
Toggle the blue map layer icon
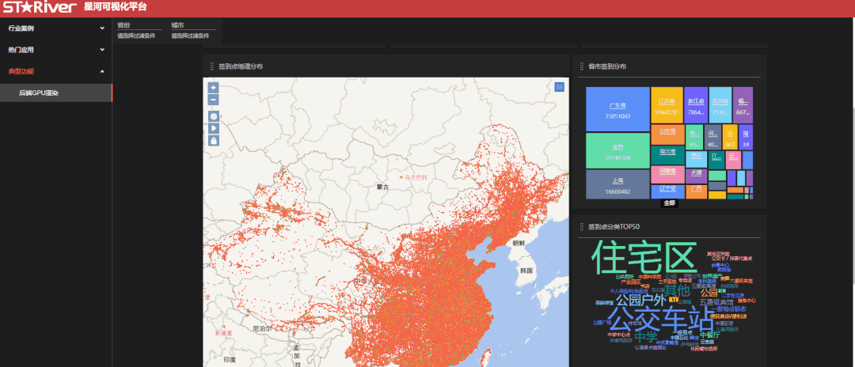coord(560,87)
